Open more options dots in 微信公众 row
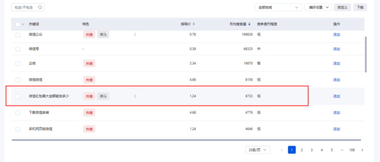380x162 pixels. (135, 35)
